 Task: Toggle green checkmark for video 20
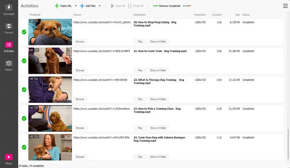(x=24, y=32)
